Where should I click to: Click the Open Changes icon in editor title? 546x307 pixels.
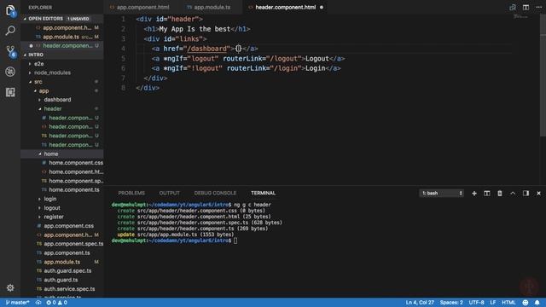(x=513, y=8)
